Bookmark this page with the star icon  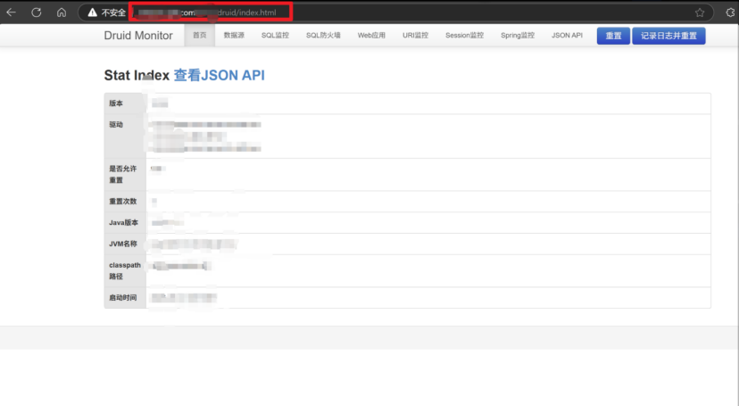(x=700, y=12)
